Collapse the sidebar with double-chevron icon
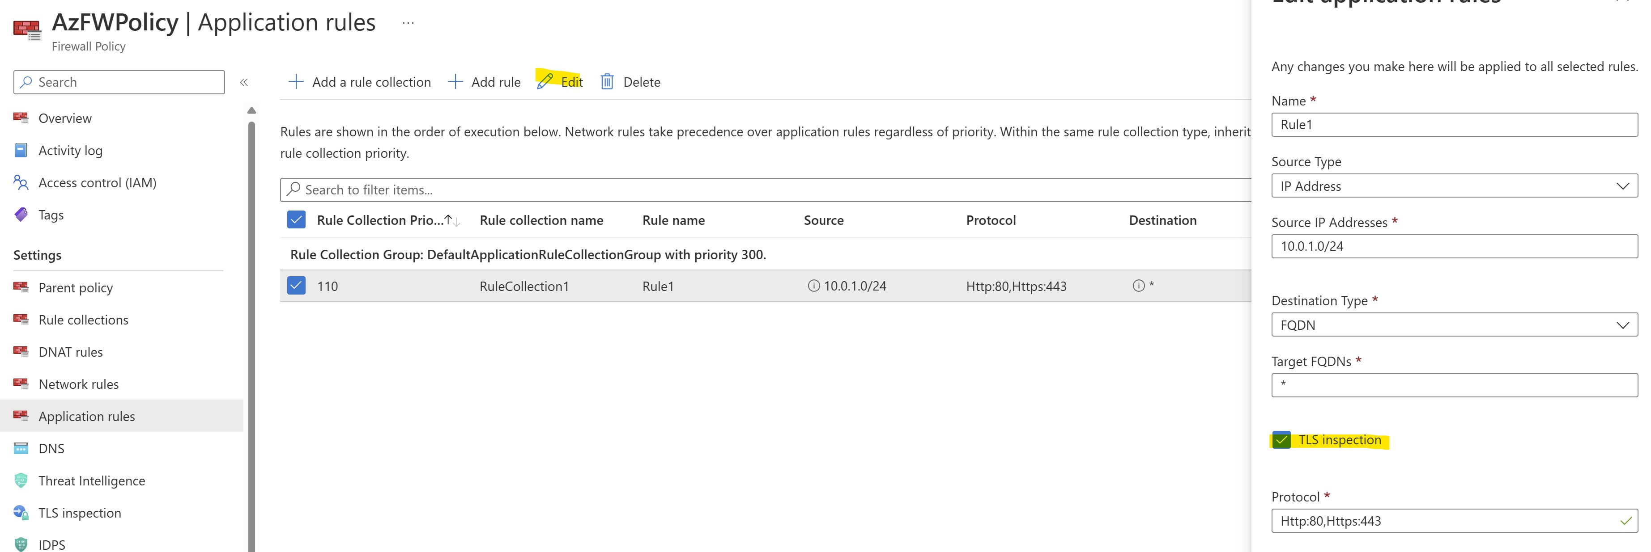Image resolution: width=1651 pixels, height=552 pixels. (x=243, y=82)
